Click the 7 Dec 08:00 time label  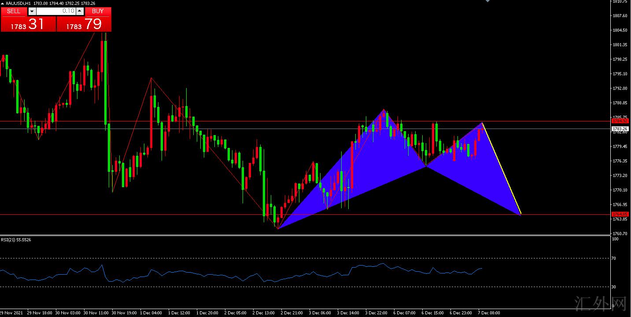click(490, 313)
